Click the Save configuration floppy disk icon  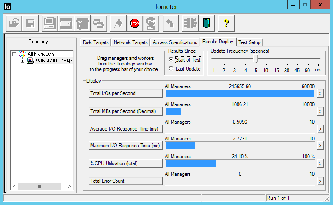[30, 23]
